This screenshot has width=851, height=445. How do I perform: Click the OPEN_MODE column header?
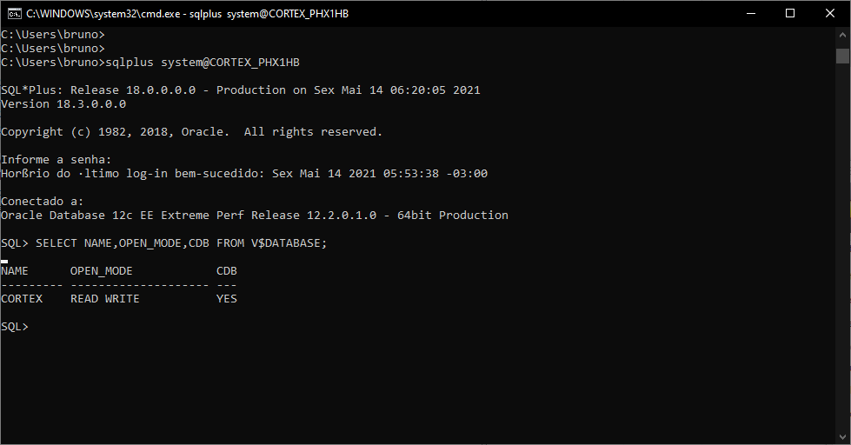pyautogui.click(x=102, y=271)
